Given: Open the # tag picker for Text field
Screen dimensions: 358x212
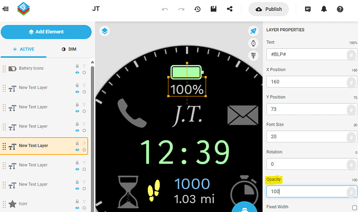Looking at the screenshot, I should (351, 55).
